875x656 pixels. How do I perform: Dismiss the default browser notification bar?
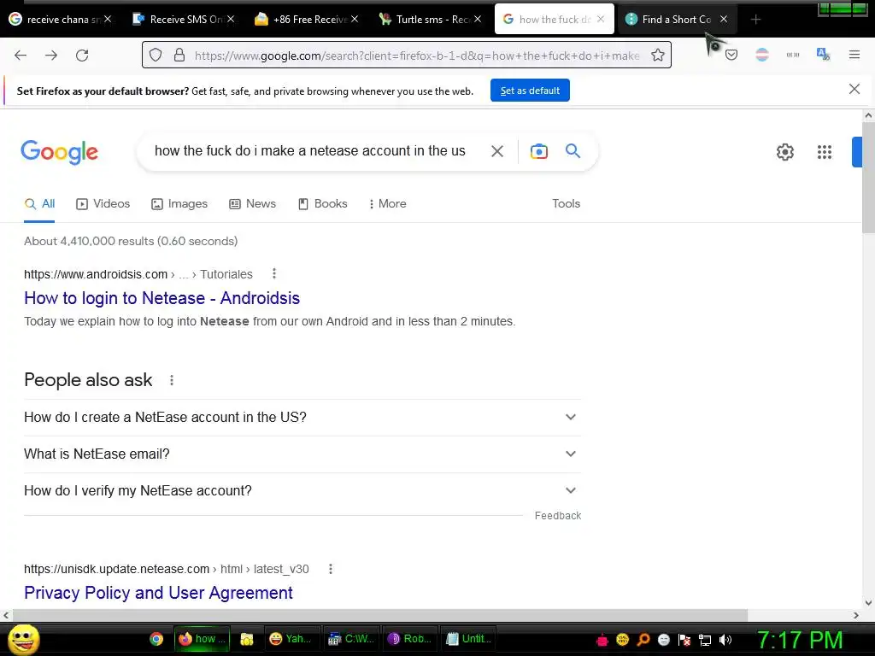[x=854, y=89]
